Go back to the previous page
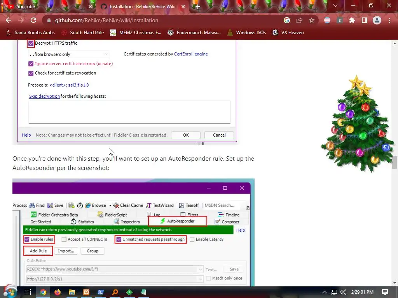 (x=9, y=20)
